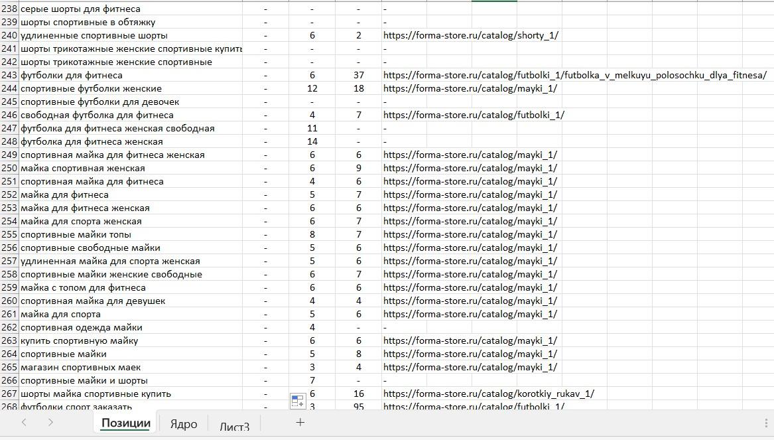This screenshot has width=774, height=440.
Task: Open korotkiy_rukav_1 link in row 267
Action: coord(489,394)
